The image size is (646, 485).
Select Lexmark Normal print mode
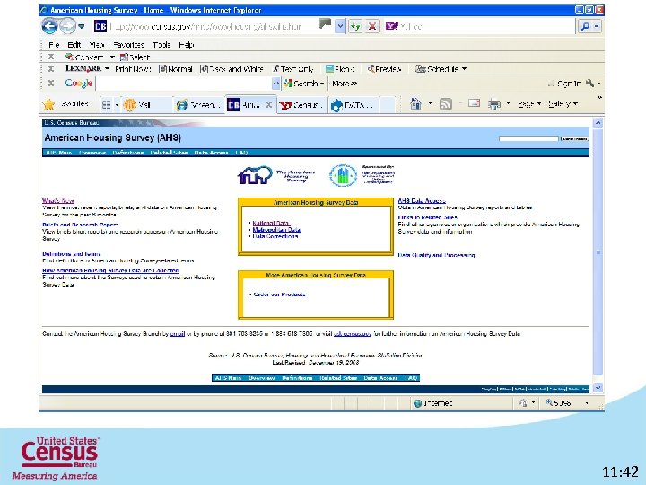[176, 69]
